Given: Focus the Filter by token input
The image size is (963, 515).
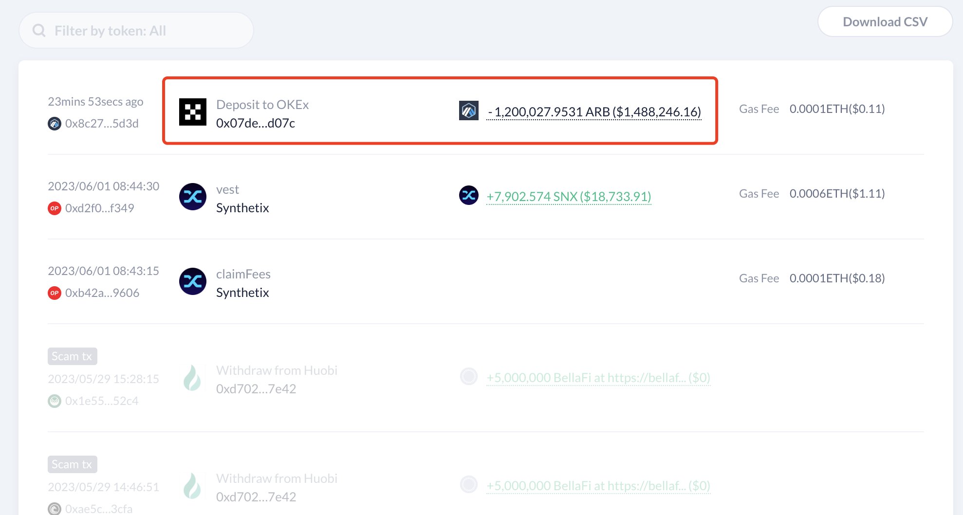Looking at the screenshot, I should tap(136, 31).
